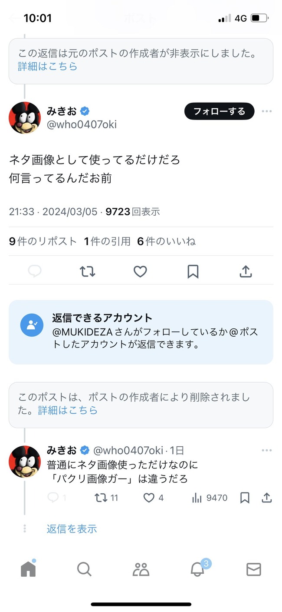Open more options on the lower reply
Screen dimensions: 282x612
coord(266,450)
